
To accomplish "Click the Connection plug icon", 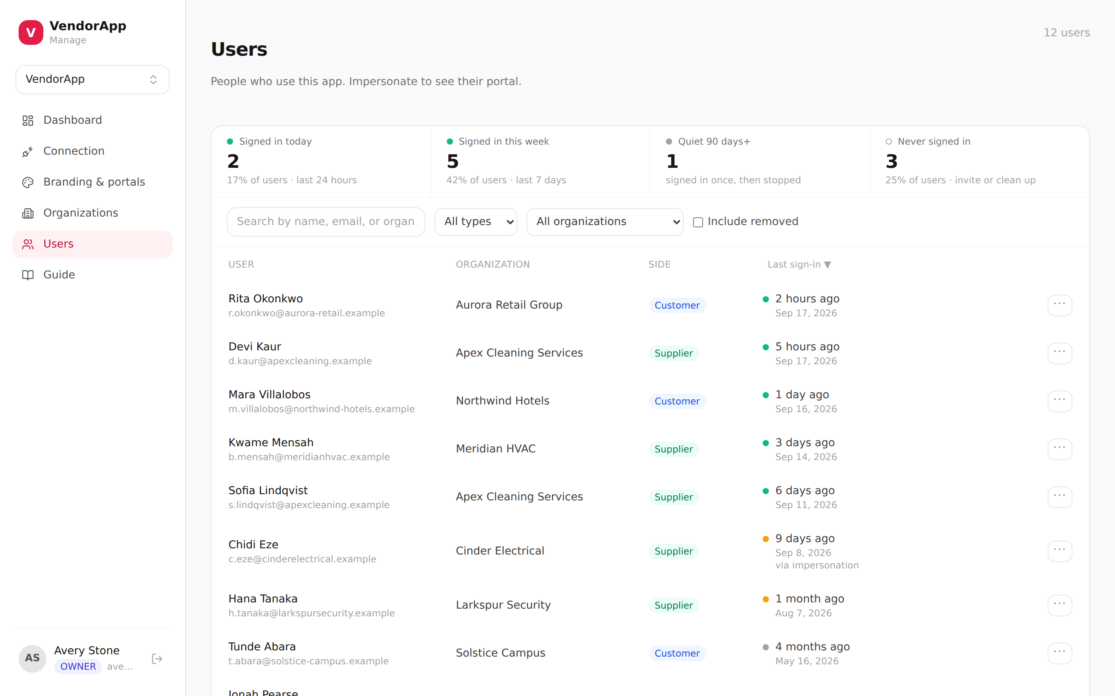I will coord(27,152).
